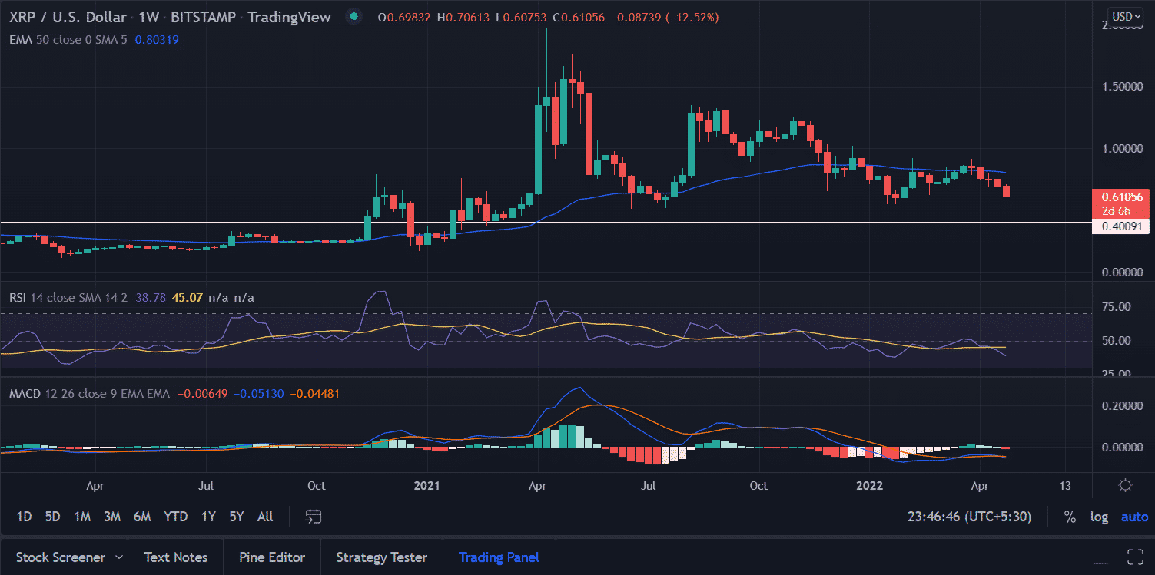Select the MACD 12 26 indicator legend
Screen dimensions: 1155x575
point(89,394)
